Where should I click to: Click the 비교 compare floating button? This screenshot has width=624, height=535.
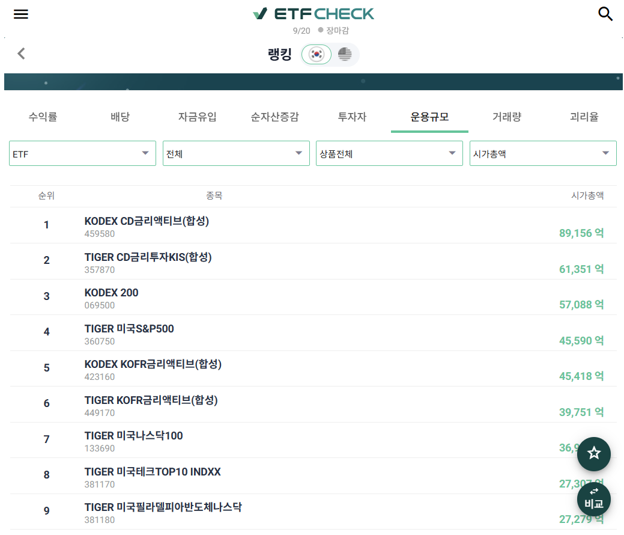[594, 499]
